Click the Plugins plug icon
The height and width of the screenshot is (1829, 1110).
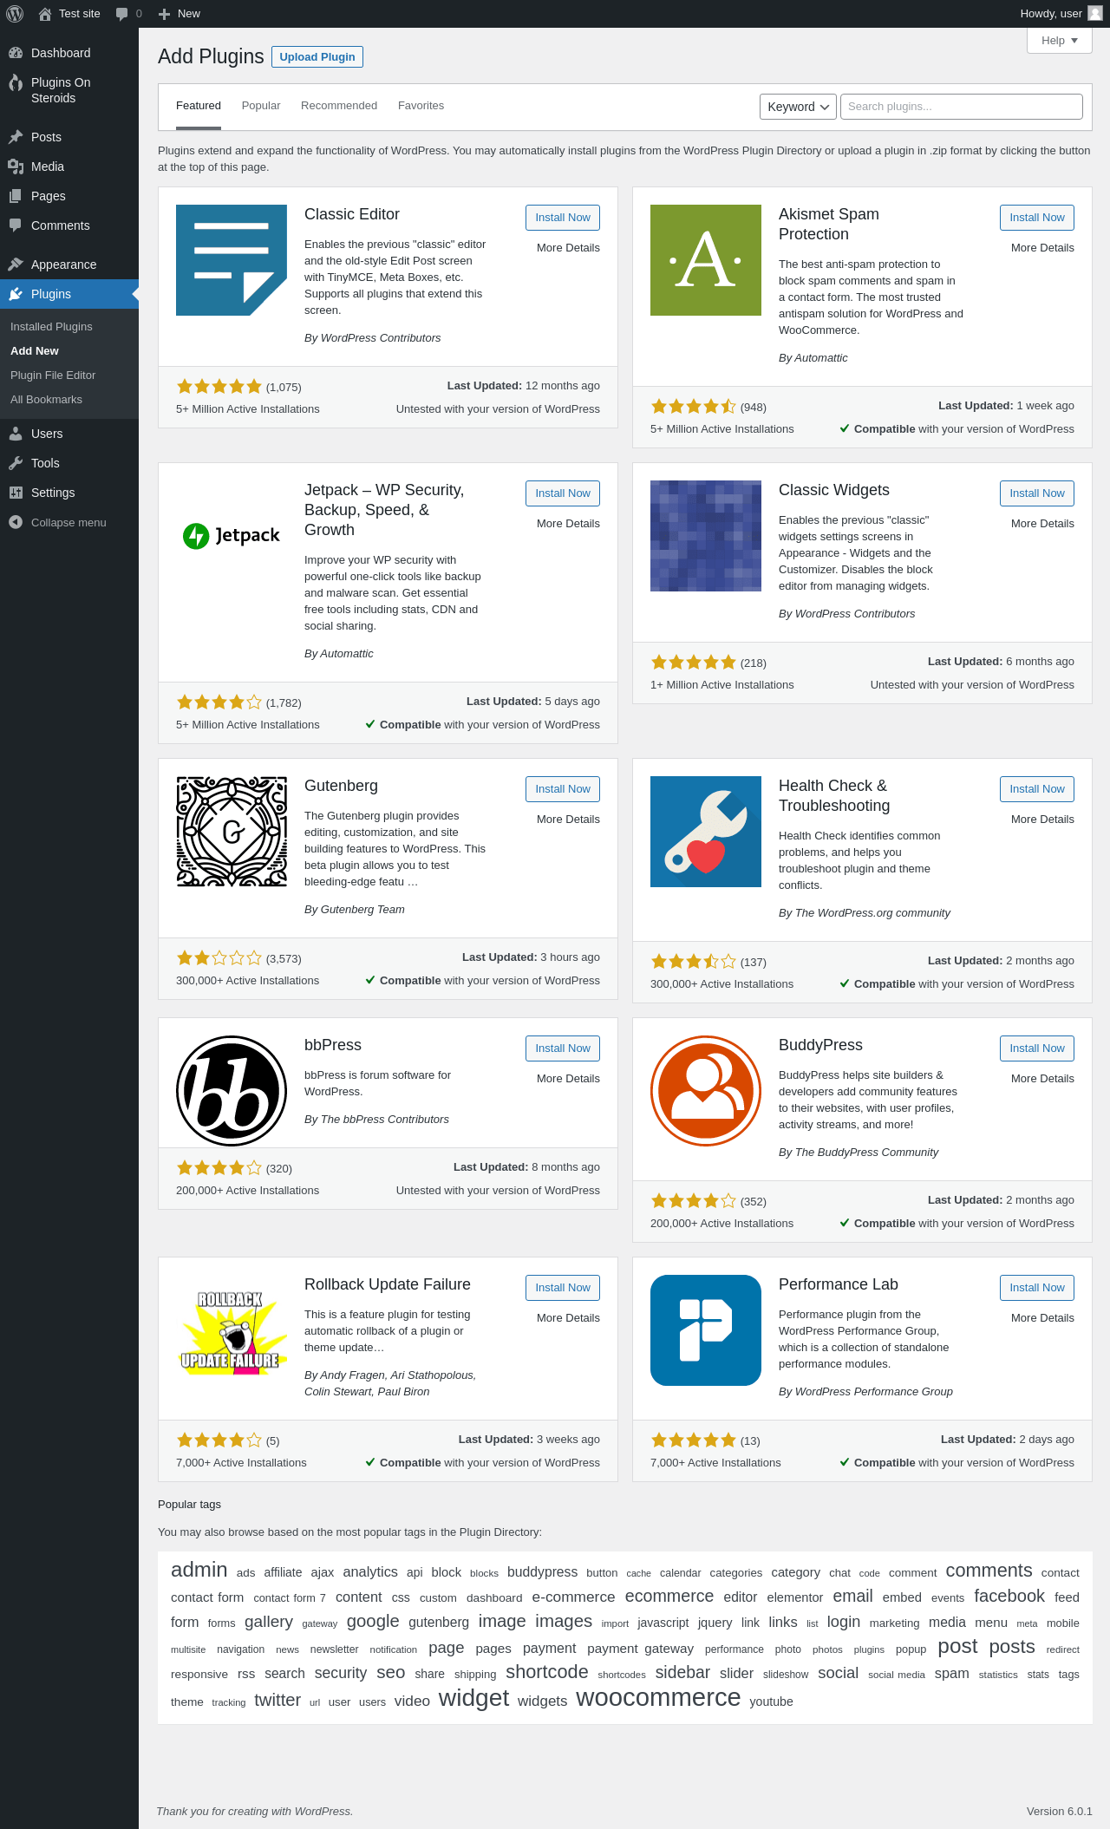16,294
